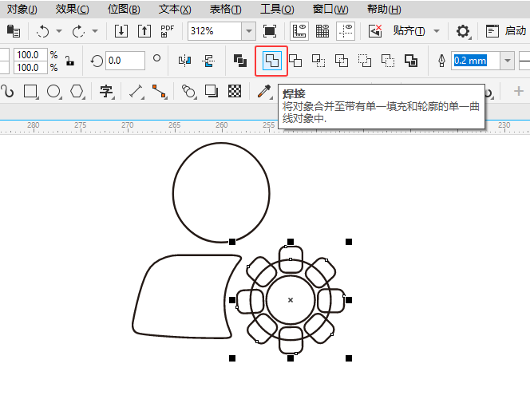
Task: Open the zoom level 312% dropdown
Action: 249,31
